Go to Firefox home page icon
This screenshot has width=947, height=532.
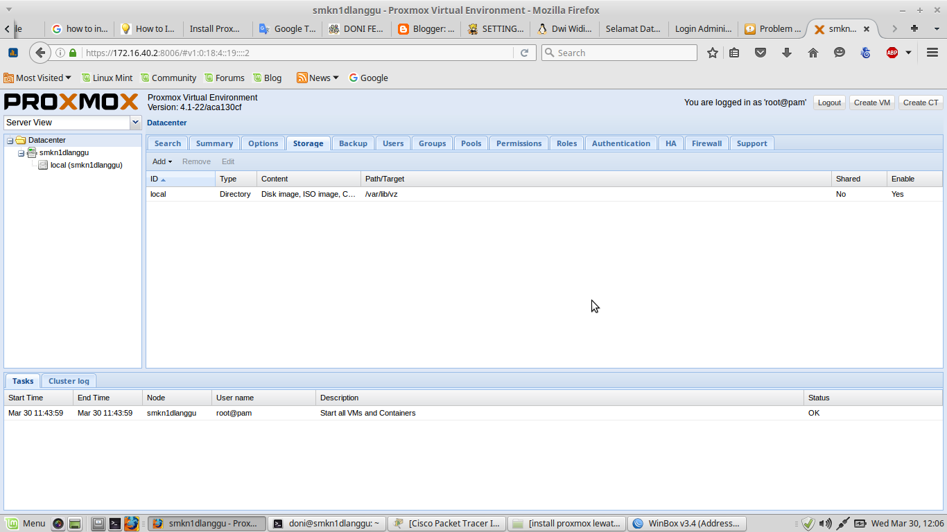(x=813, y=53)
